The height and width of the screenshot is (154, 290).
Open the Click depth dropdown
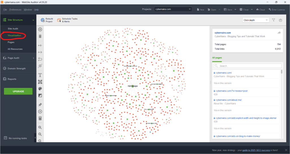click(x=256, y=20)
